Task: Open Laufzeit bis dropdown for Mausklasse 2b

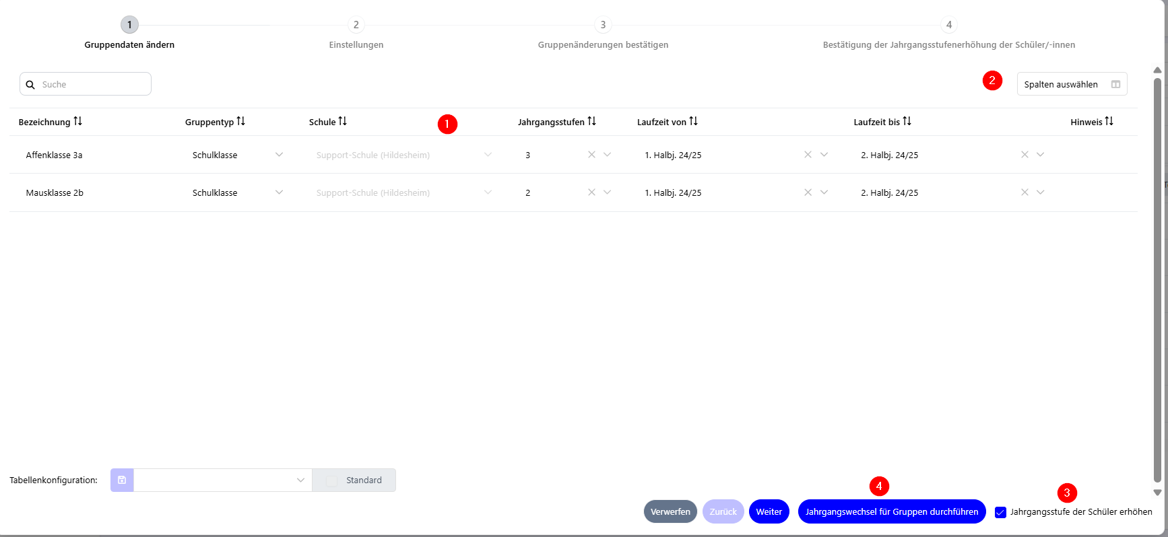Action: 1041,192
